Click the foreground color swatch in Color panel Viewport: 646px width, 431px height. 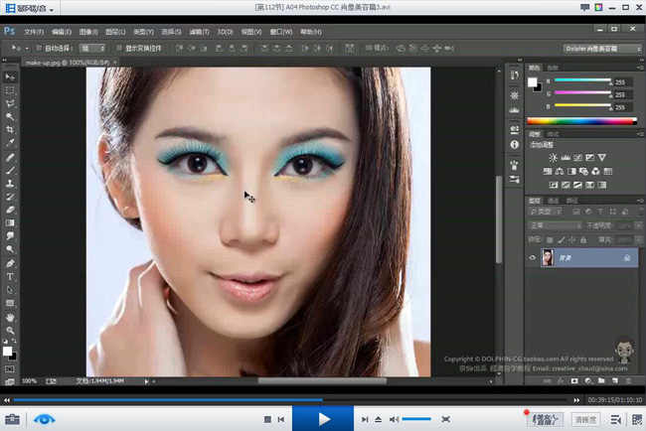533,81
